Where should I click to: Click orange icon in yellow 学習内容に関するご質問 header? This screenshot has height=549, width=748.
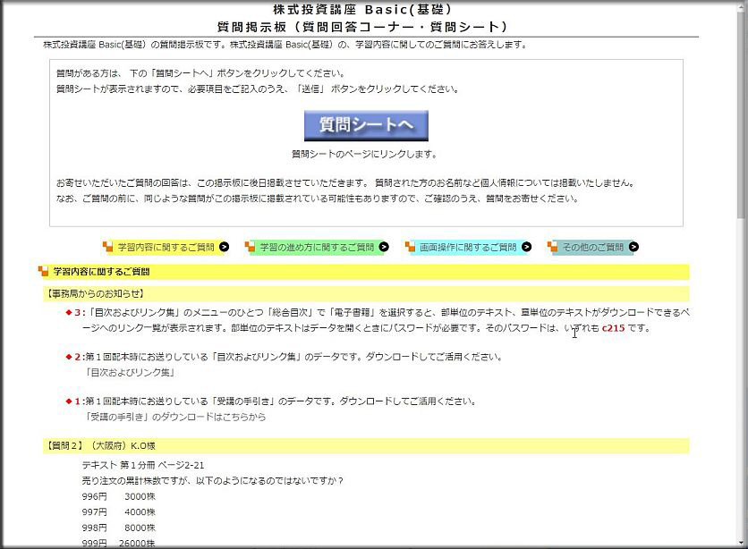[44, 271]
